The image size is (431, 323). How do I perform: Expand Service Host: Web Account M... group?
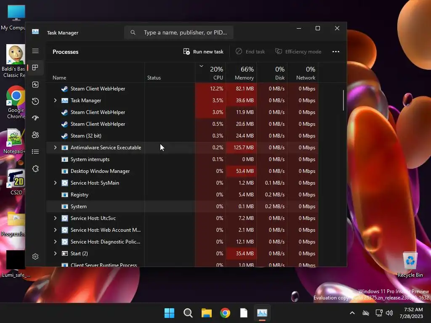click(55, 230)
